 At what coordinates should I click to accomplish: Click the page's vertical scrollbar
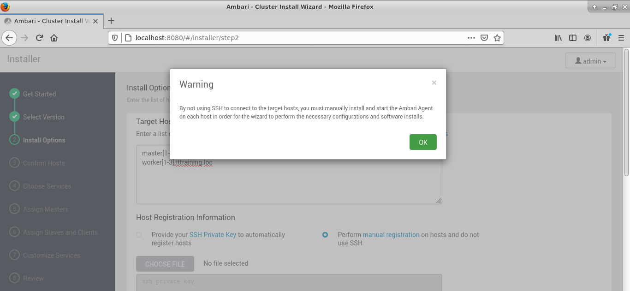coord(627,112)
